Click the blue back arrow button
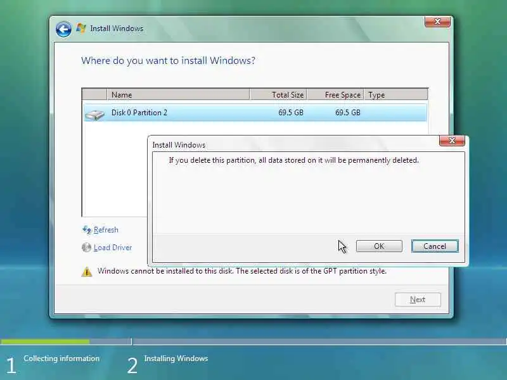Image resolution: width=507 pixels, height=380 pixels. pyautogui.click(x=63, y=30)
